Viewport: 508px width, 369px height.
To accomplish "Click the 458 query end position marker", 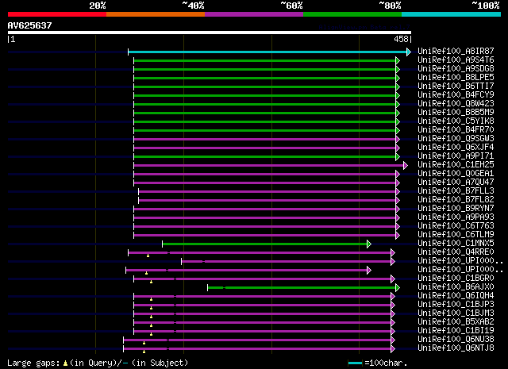I will [x=401, y=39].
